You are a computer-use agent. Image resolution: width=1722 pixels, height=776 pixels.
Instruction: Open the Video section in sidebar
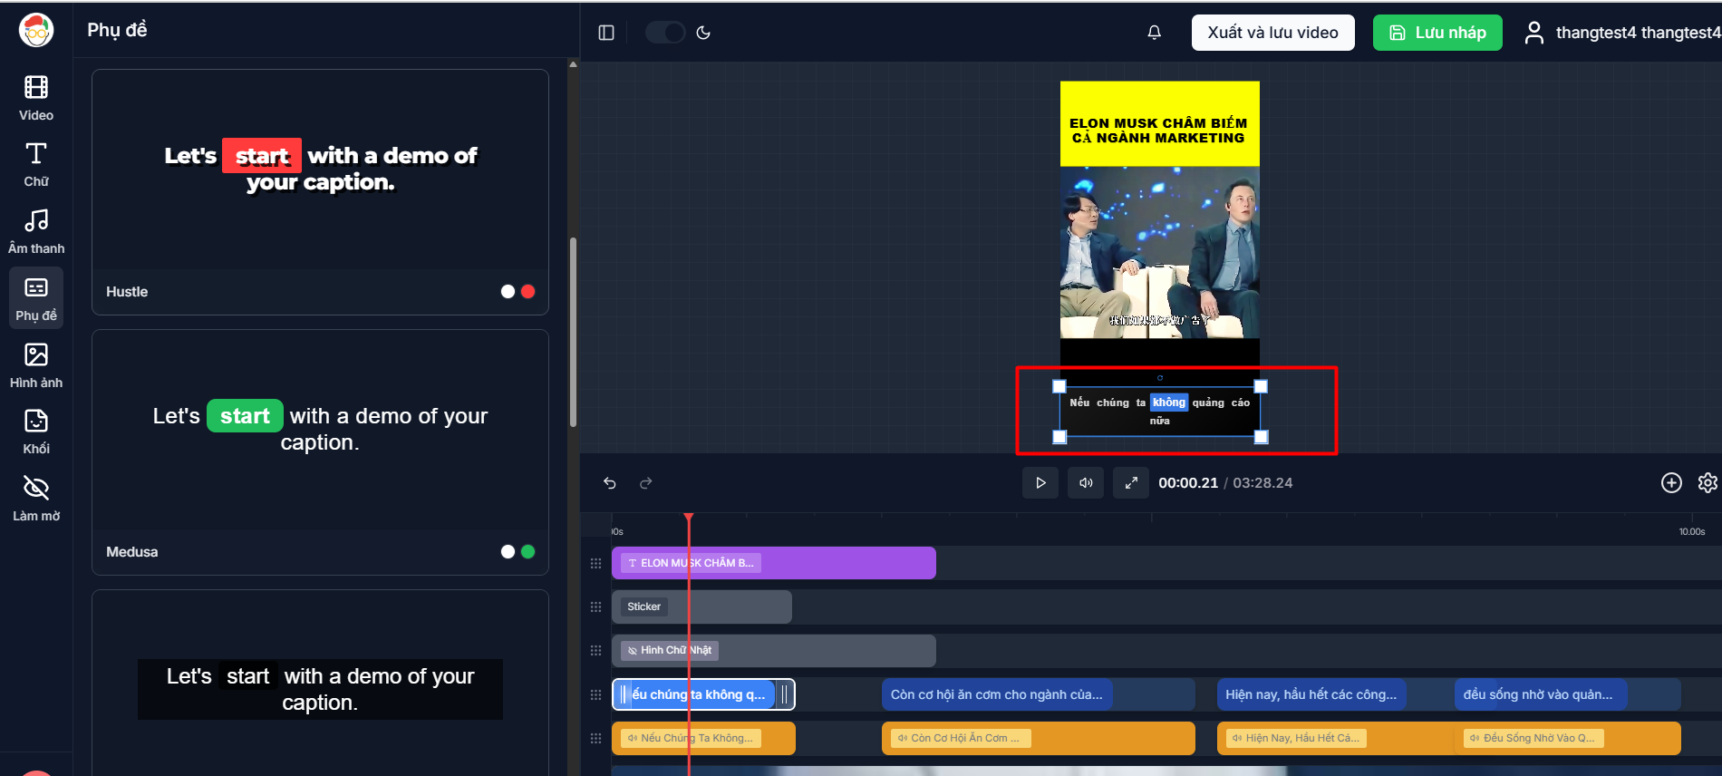click(36, 98)
